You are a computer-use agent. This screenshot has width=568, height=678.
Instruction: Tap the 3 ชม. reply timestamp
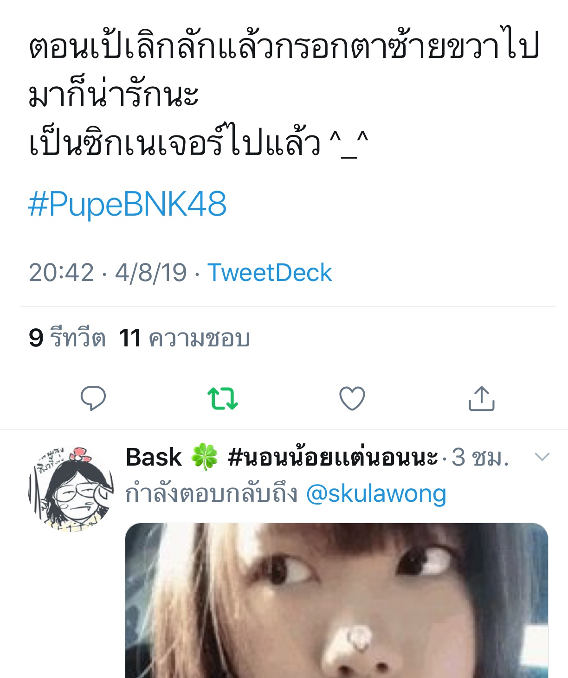(480, 457)
